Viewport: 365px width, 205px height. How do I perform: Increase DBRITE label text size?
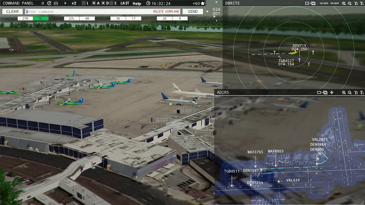click(356, 3)
